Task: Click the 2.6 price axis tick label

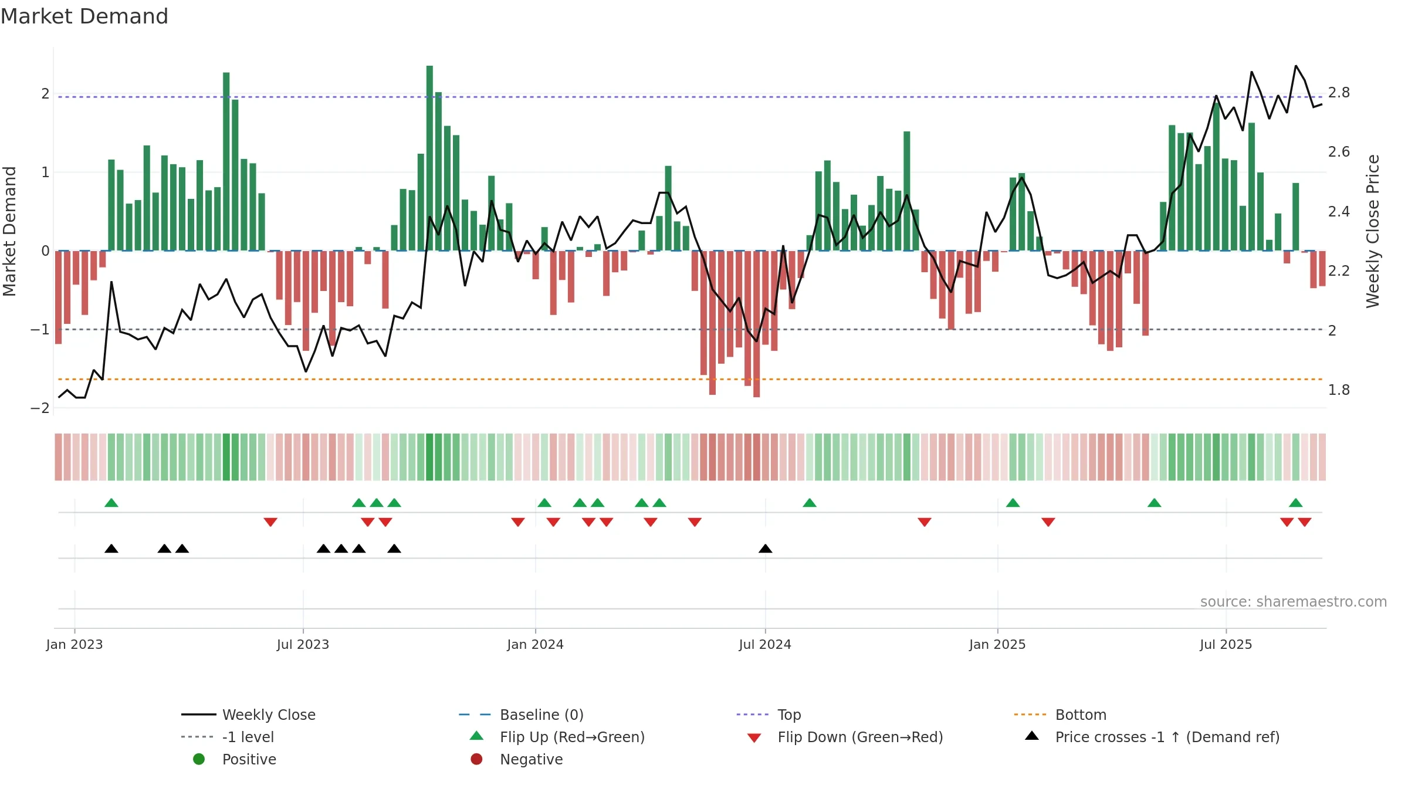Action: (1339, 152)
